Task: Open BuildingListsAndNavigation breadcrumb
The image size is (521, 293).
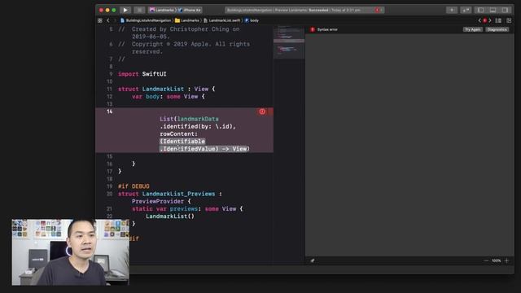Action: [x=146, y=20]
